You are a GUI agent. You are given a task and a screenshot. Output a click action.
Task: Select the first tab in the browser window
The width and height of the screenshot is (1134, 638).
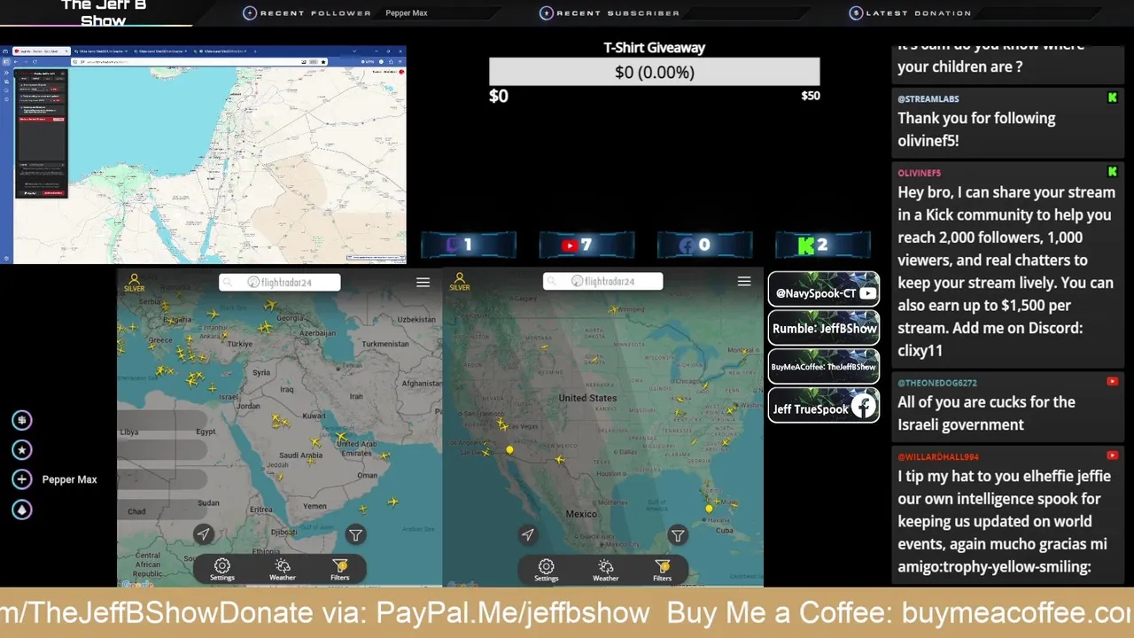point(41,51)
